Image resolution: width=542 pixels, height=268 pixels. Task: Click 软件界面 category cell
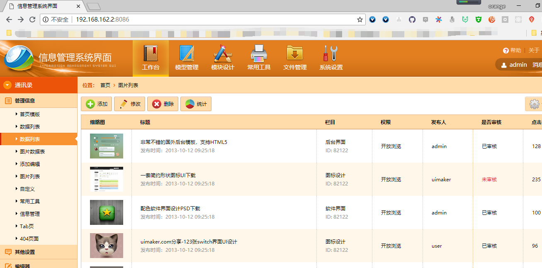coord(335,208)
